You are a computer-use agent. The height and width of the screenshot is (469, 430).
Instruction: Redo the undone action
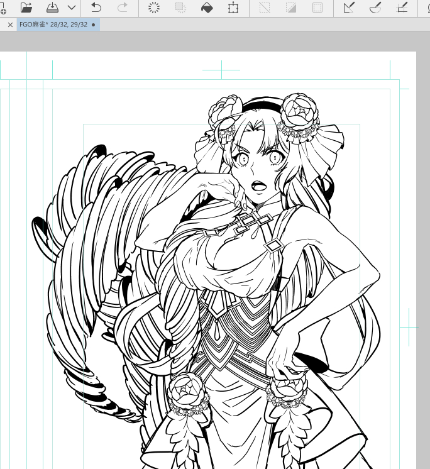[x=123, y=8]
